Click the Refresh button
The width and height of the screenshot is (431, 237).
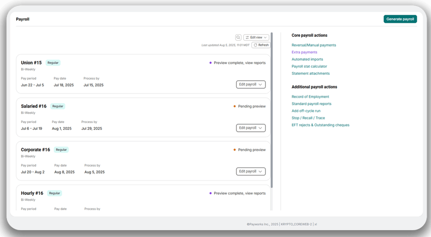(x=261, y=45)
